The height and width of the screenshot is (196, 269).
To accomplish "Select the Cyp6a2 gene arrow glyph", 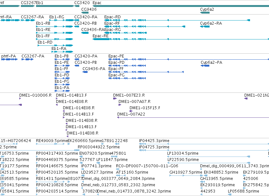I will [205, 13].
